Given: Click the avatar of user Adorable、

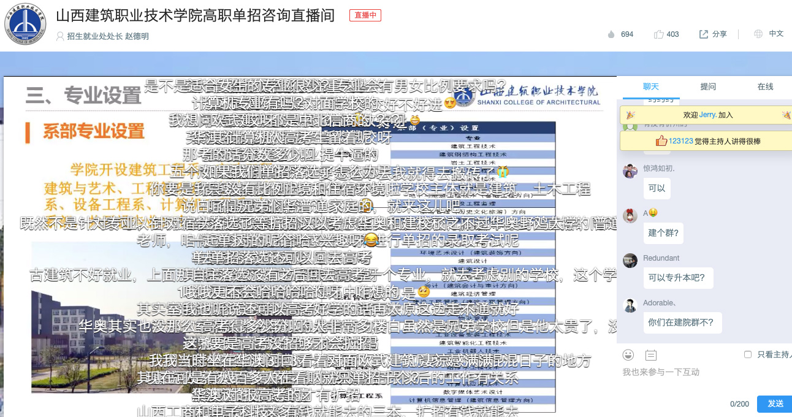Looking at the screenshot, I should point(630,305).
